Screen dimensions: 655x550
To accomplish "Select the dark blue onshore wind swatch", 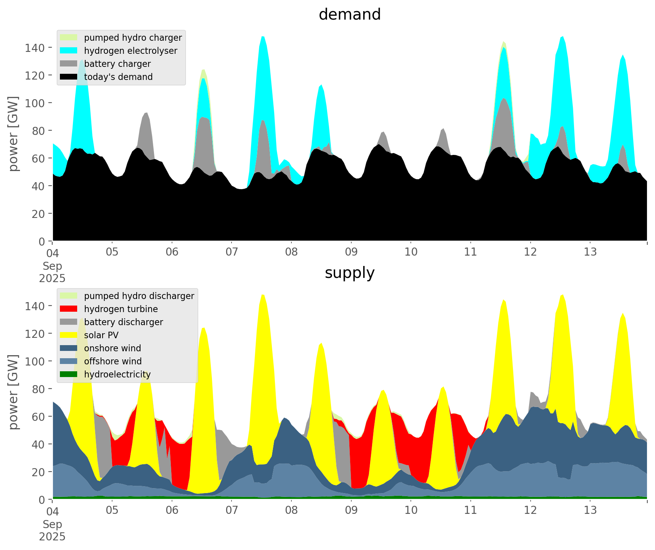I will pyautogui.click(x=69, y=348).
